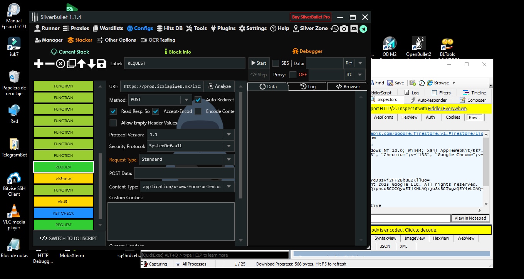Save the config with the floppy disk icon

[101, 64]
